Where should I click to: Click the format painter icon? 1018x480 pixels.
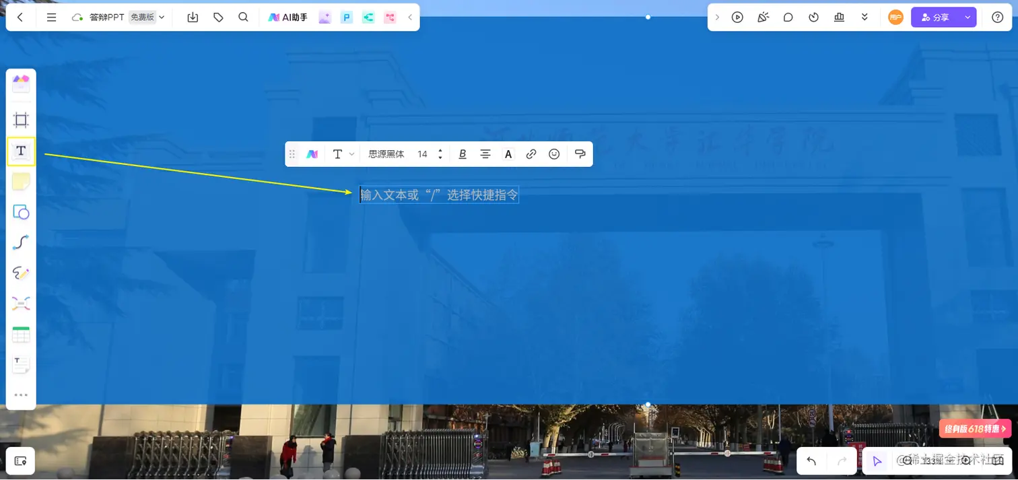tap(580, 154)
